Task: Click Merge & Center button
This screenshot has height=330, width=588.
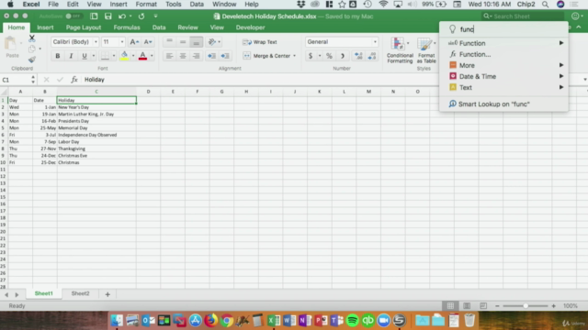Action: point(266,56)
